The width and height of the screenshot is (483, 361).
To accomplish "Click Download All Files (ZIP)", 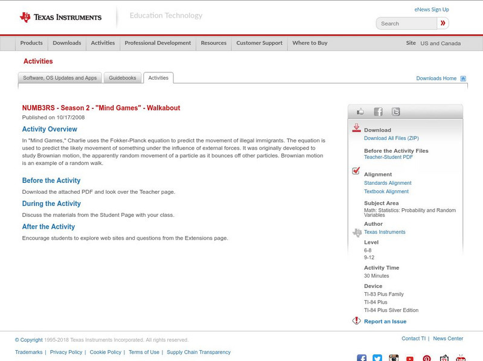I will [x=391, y=138].
